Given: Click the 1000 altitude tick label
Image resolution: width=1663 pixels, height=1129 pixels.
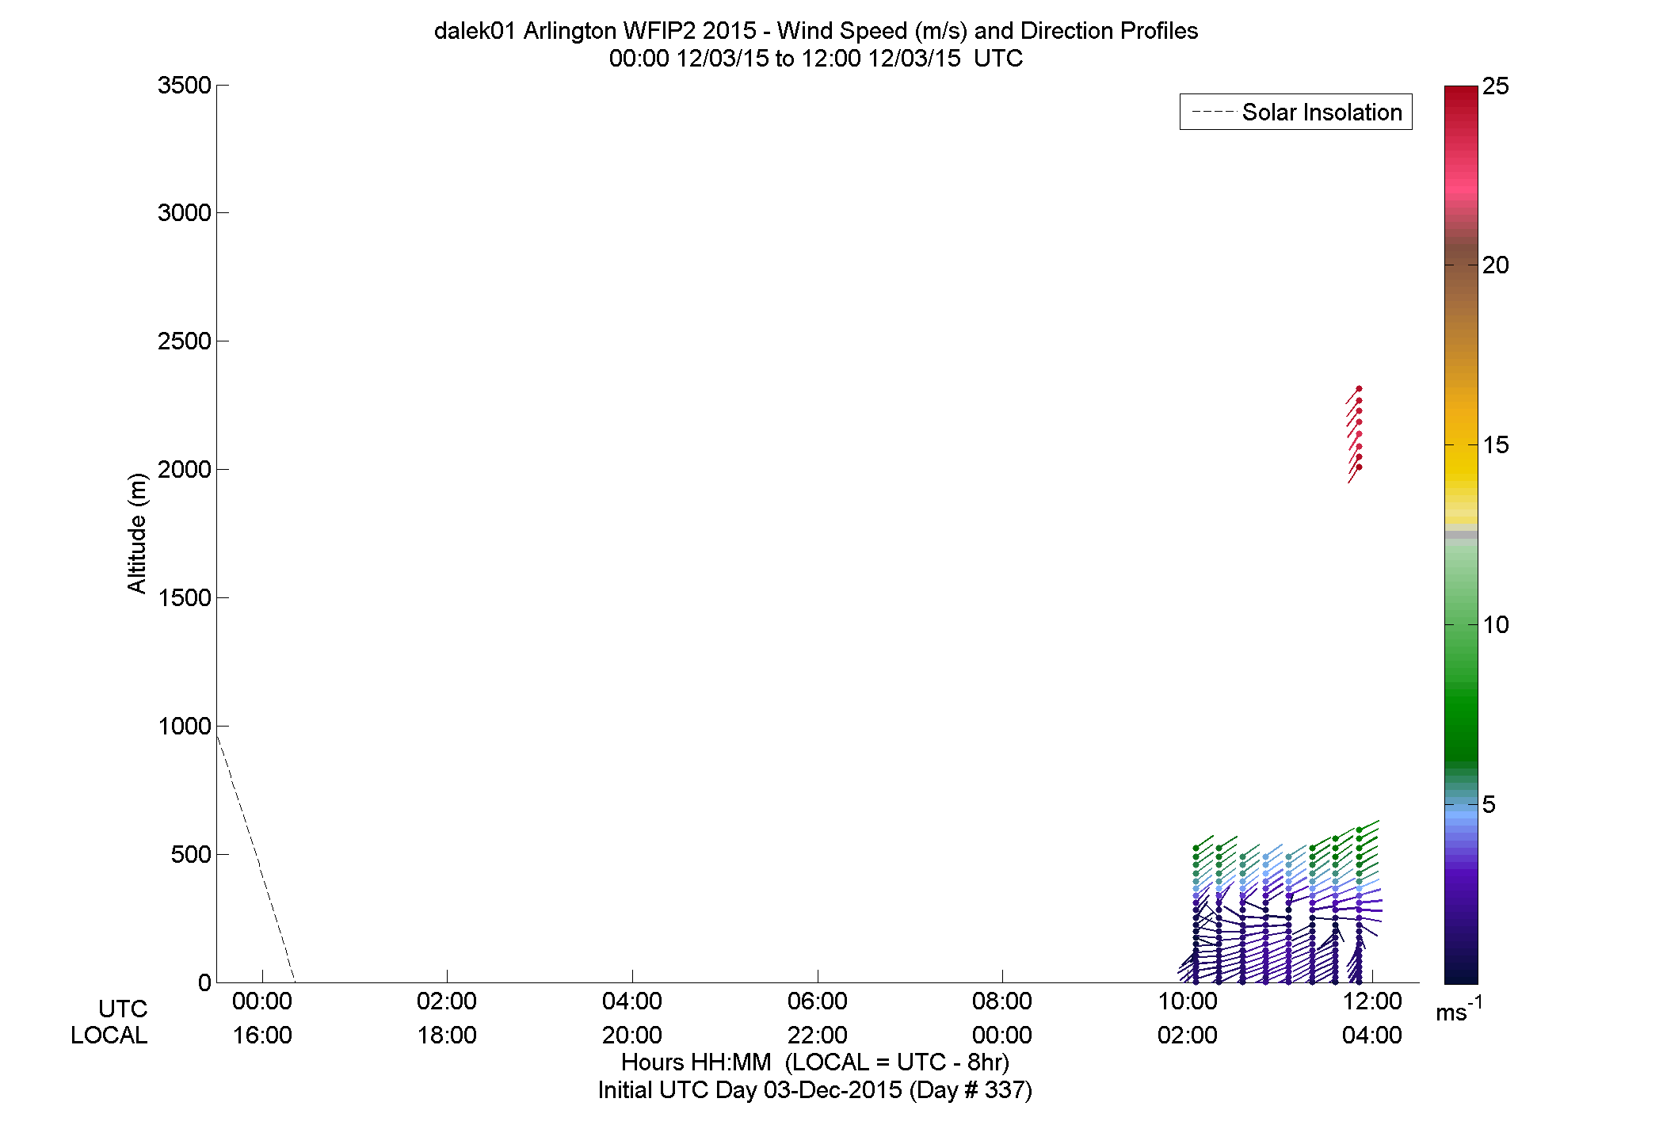Looking at the screenshot, I should tap(184, 726).
